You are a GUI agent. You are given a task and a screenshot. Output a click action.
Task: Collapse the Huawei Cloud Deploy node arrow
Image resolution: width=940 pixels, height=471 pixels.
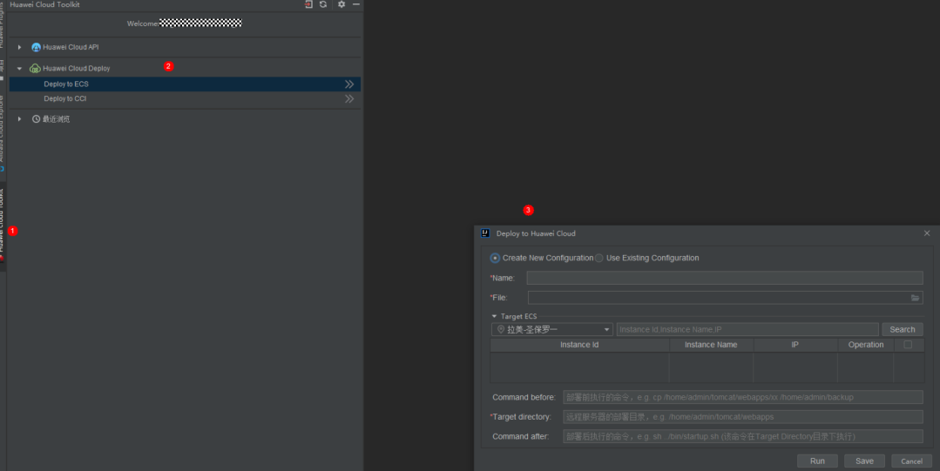coord(20,68)
